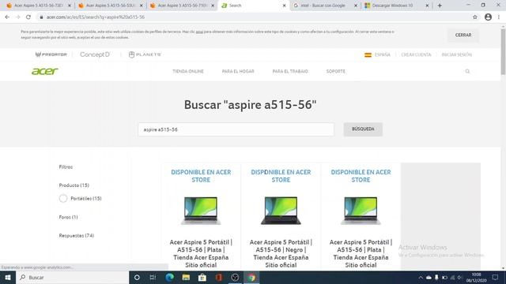The image size is (506, 284).
Task: Click the Foros (1) filter
Action: click(69, 217)
